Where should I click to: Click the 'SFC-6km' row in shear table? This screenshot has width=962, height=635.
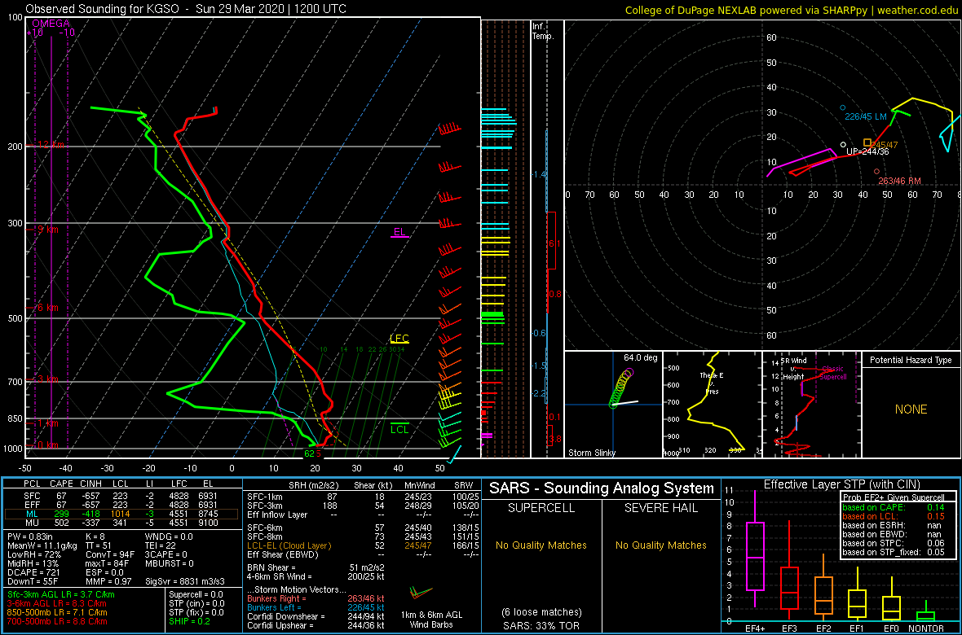362,528
